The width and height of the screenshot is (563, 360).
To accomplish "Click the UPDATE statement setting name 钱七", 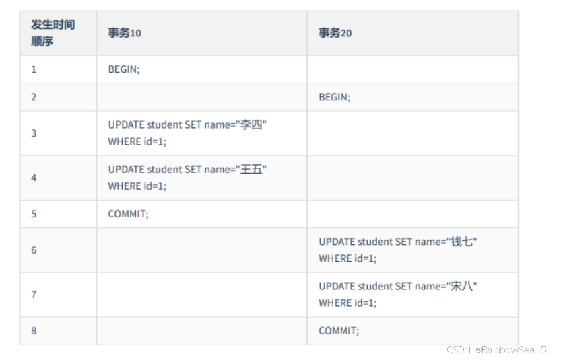I will 398,250.
